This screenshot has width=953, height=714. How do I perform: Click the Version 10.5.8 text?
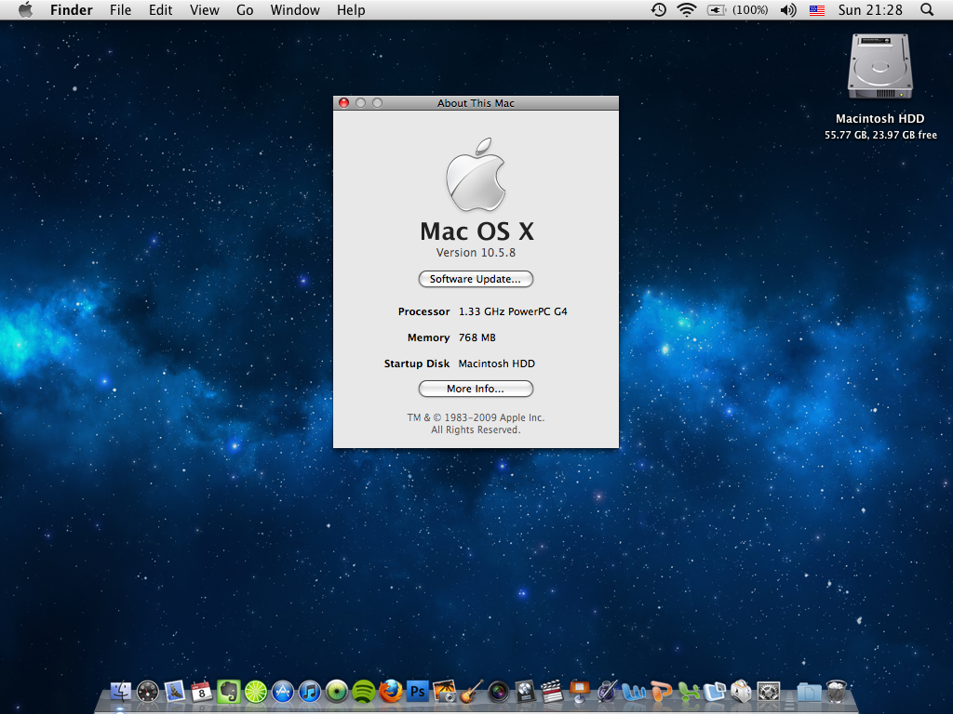pos(476,253)
